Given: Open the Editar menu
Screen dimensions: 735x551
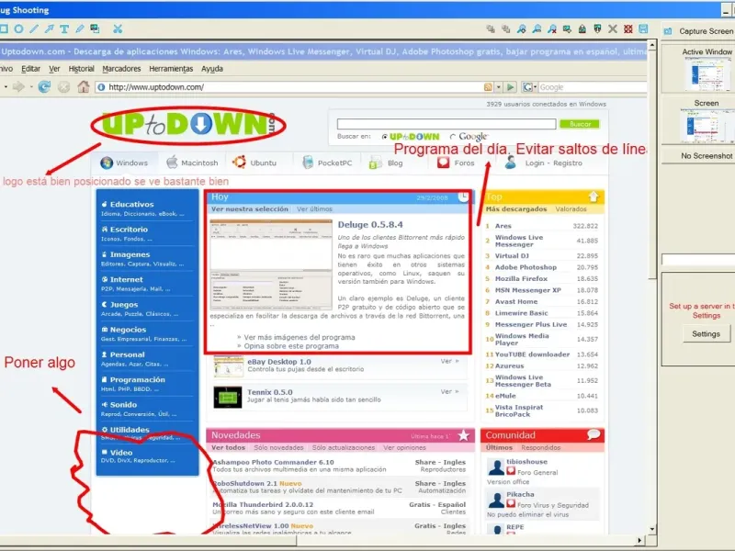Looking at the screenshot, I should pyautogui.click(x=30, y=69).
